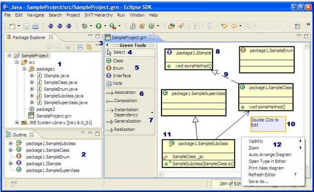
Task: Click the Back navigation arrow toolbar icon
Action: coord(234,26)
